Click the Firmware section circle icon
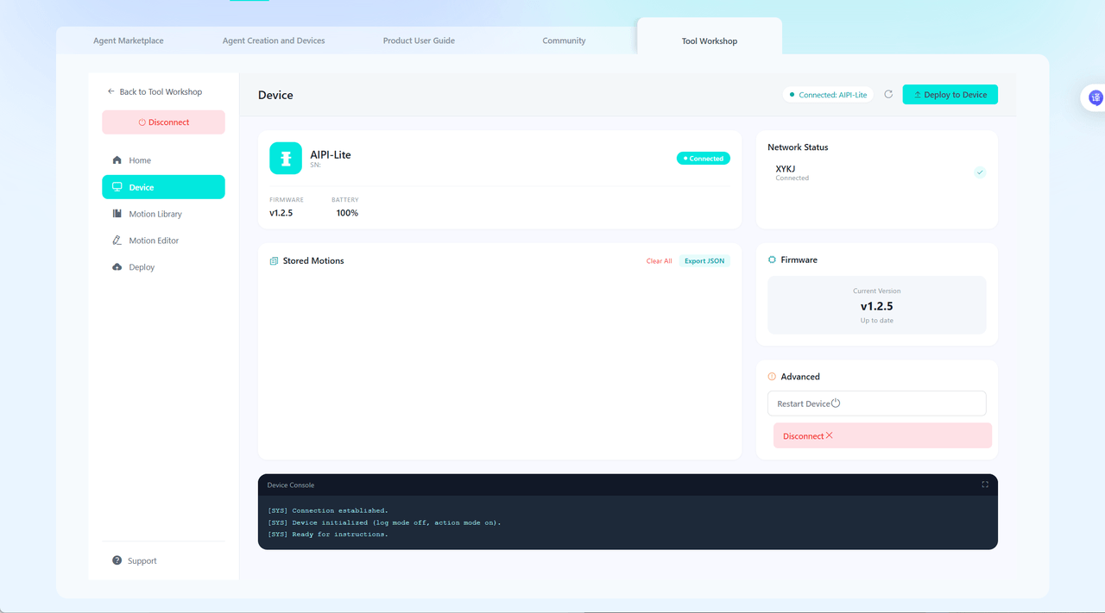 tap(772, 260)
